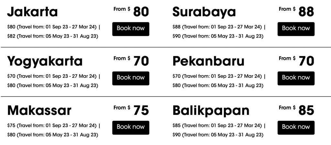This screenshot has width=331, height=145.
Task: Choose the Balikpapan destination title
Action: [x=211, y=111]
